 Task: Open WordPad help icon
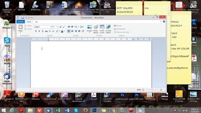click(x=164, y=22)
